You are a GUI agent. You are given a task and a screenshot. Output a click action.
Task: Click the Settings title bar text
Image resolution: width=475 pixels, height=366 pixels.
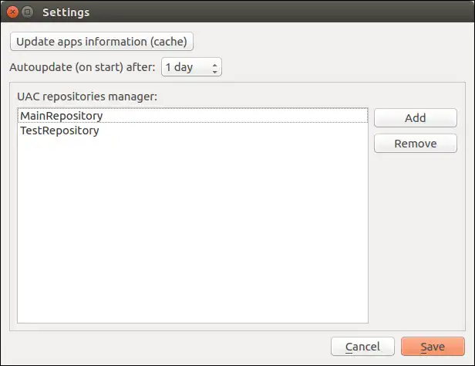click(66, 12)
